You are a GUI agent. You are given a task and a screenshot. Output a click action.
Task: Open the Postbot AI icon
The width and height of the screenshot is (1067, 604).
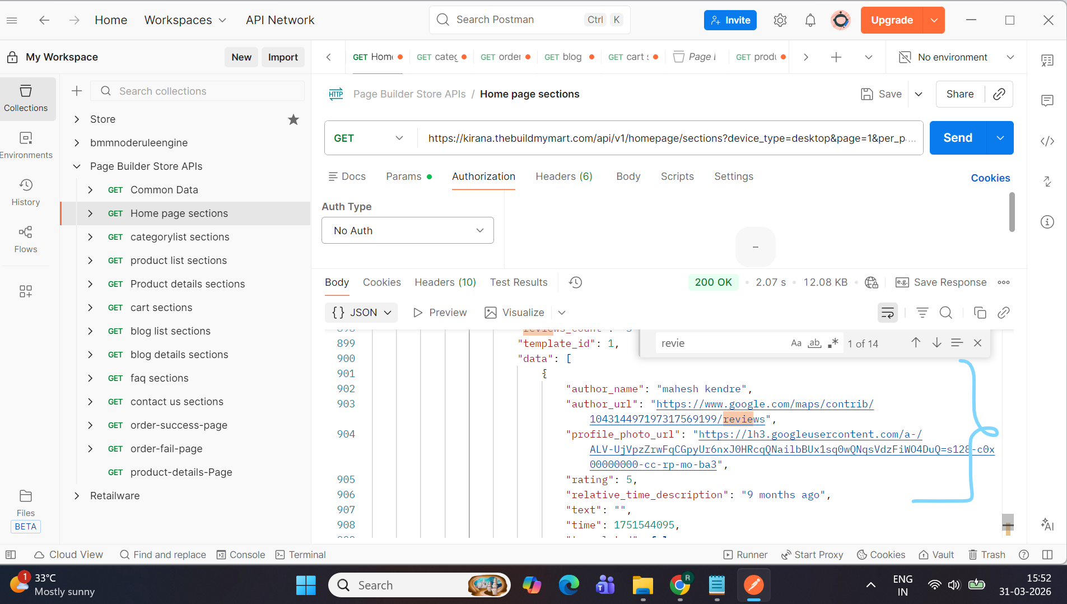[1047, 524]
